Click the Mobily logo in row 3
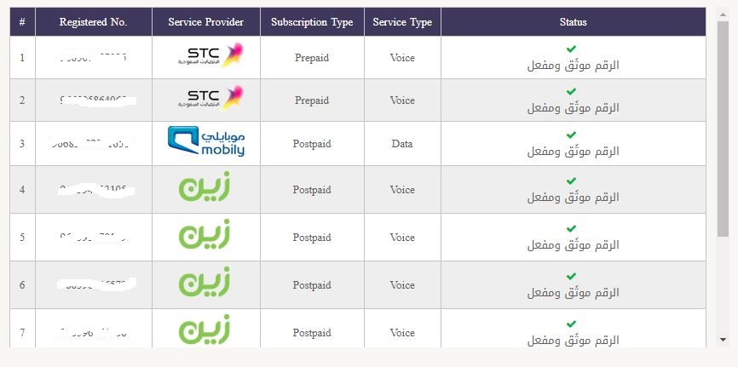 point(205,142)
